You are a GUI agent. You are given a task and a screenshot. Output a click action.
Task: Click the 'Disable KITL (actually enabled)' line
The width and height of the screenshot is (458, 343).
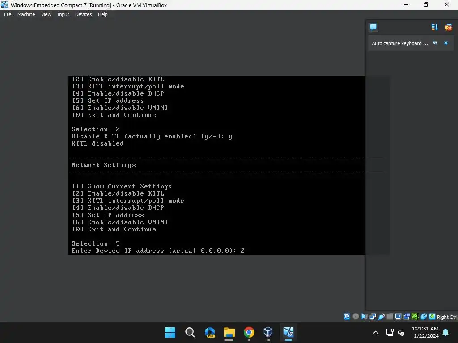pos(152,137)
